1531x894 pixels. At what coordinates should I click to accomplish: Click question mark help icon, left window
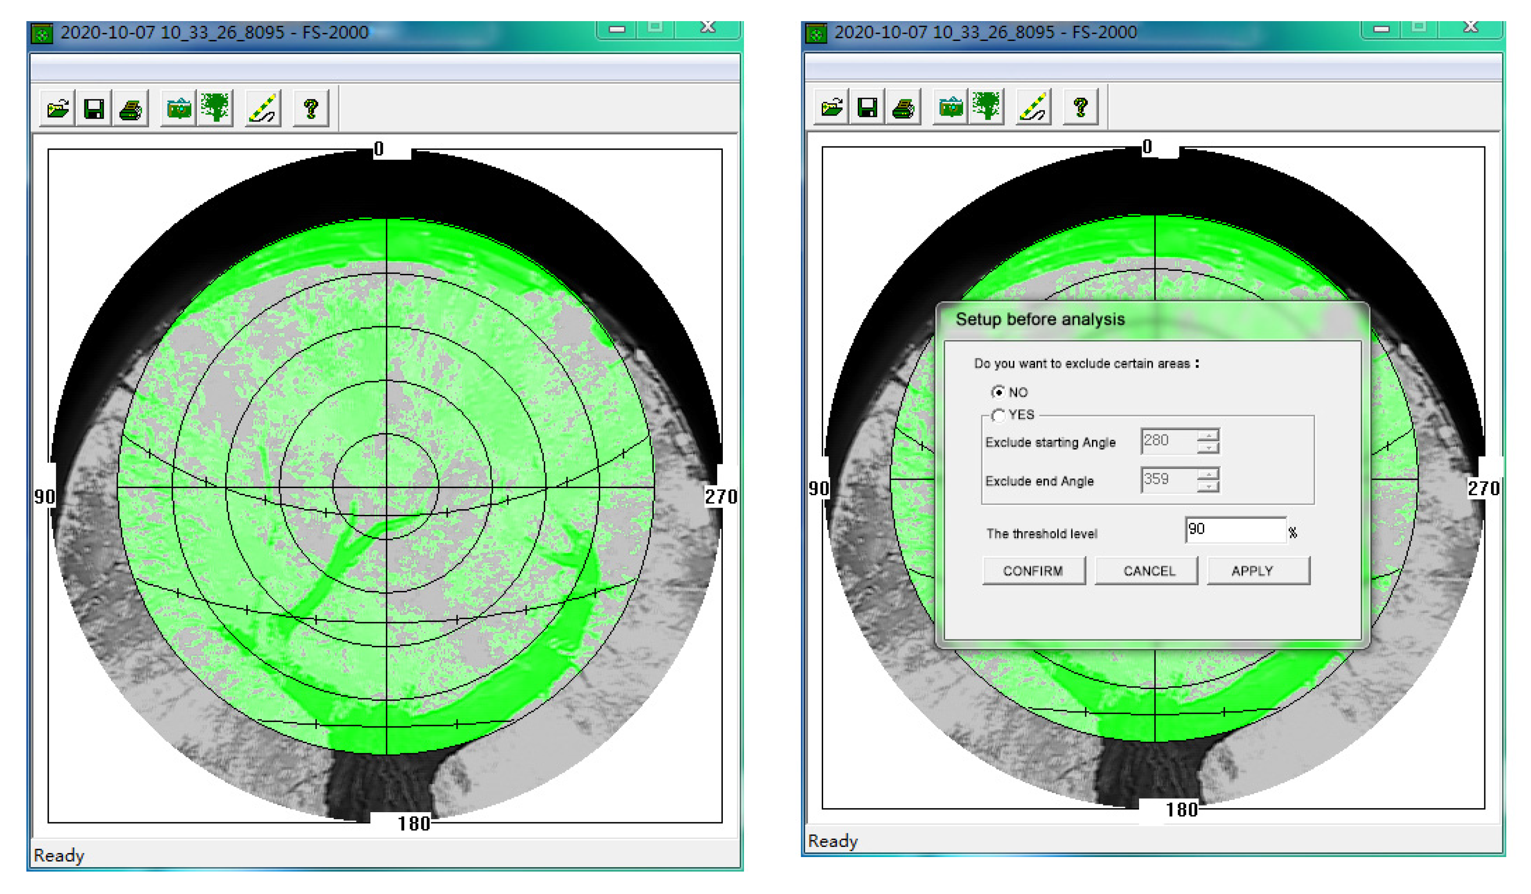(311, 109)
